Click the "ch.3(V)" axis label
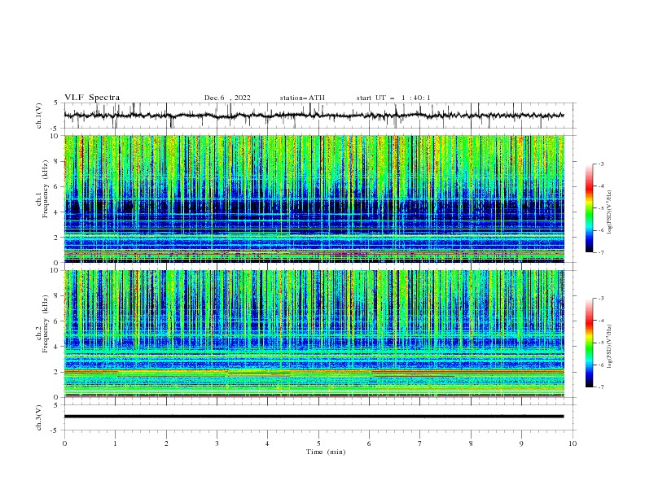The image size is (645, 498). [x=39, y=417]
